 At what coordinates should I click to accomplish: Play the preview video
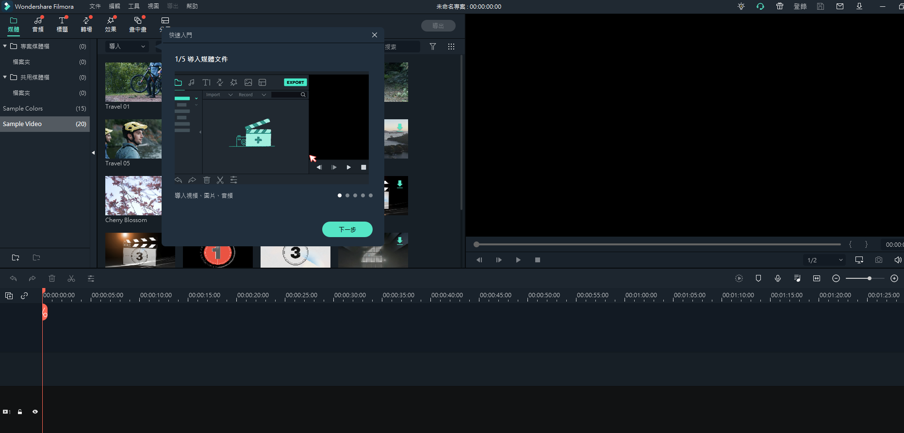point(518,260)
